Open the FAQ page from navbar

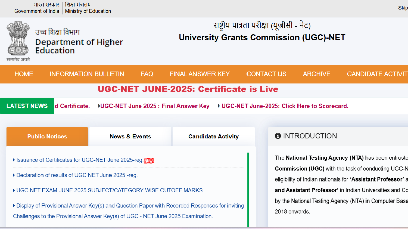[x=147, y=74]
